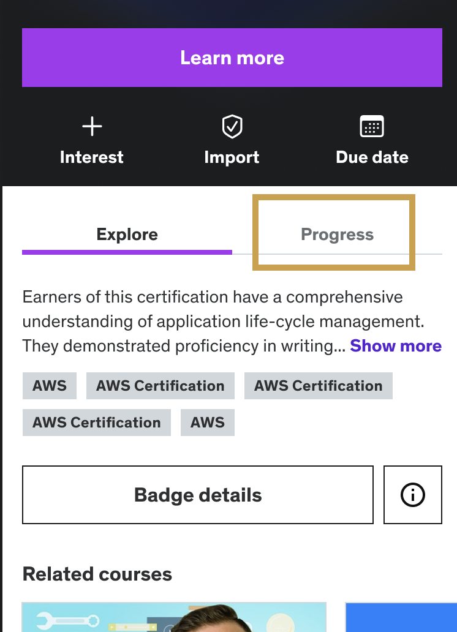Viewport: 457px width, 632px height.
Task: Expand description with Show more
Action: coord(395,346)
